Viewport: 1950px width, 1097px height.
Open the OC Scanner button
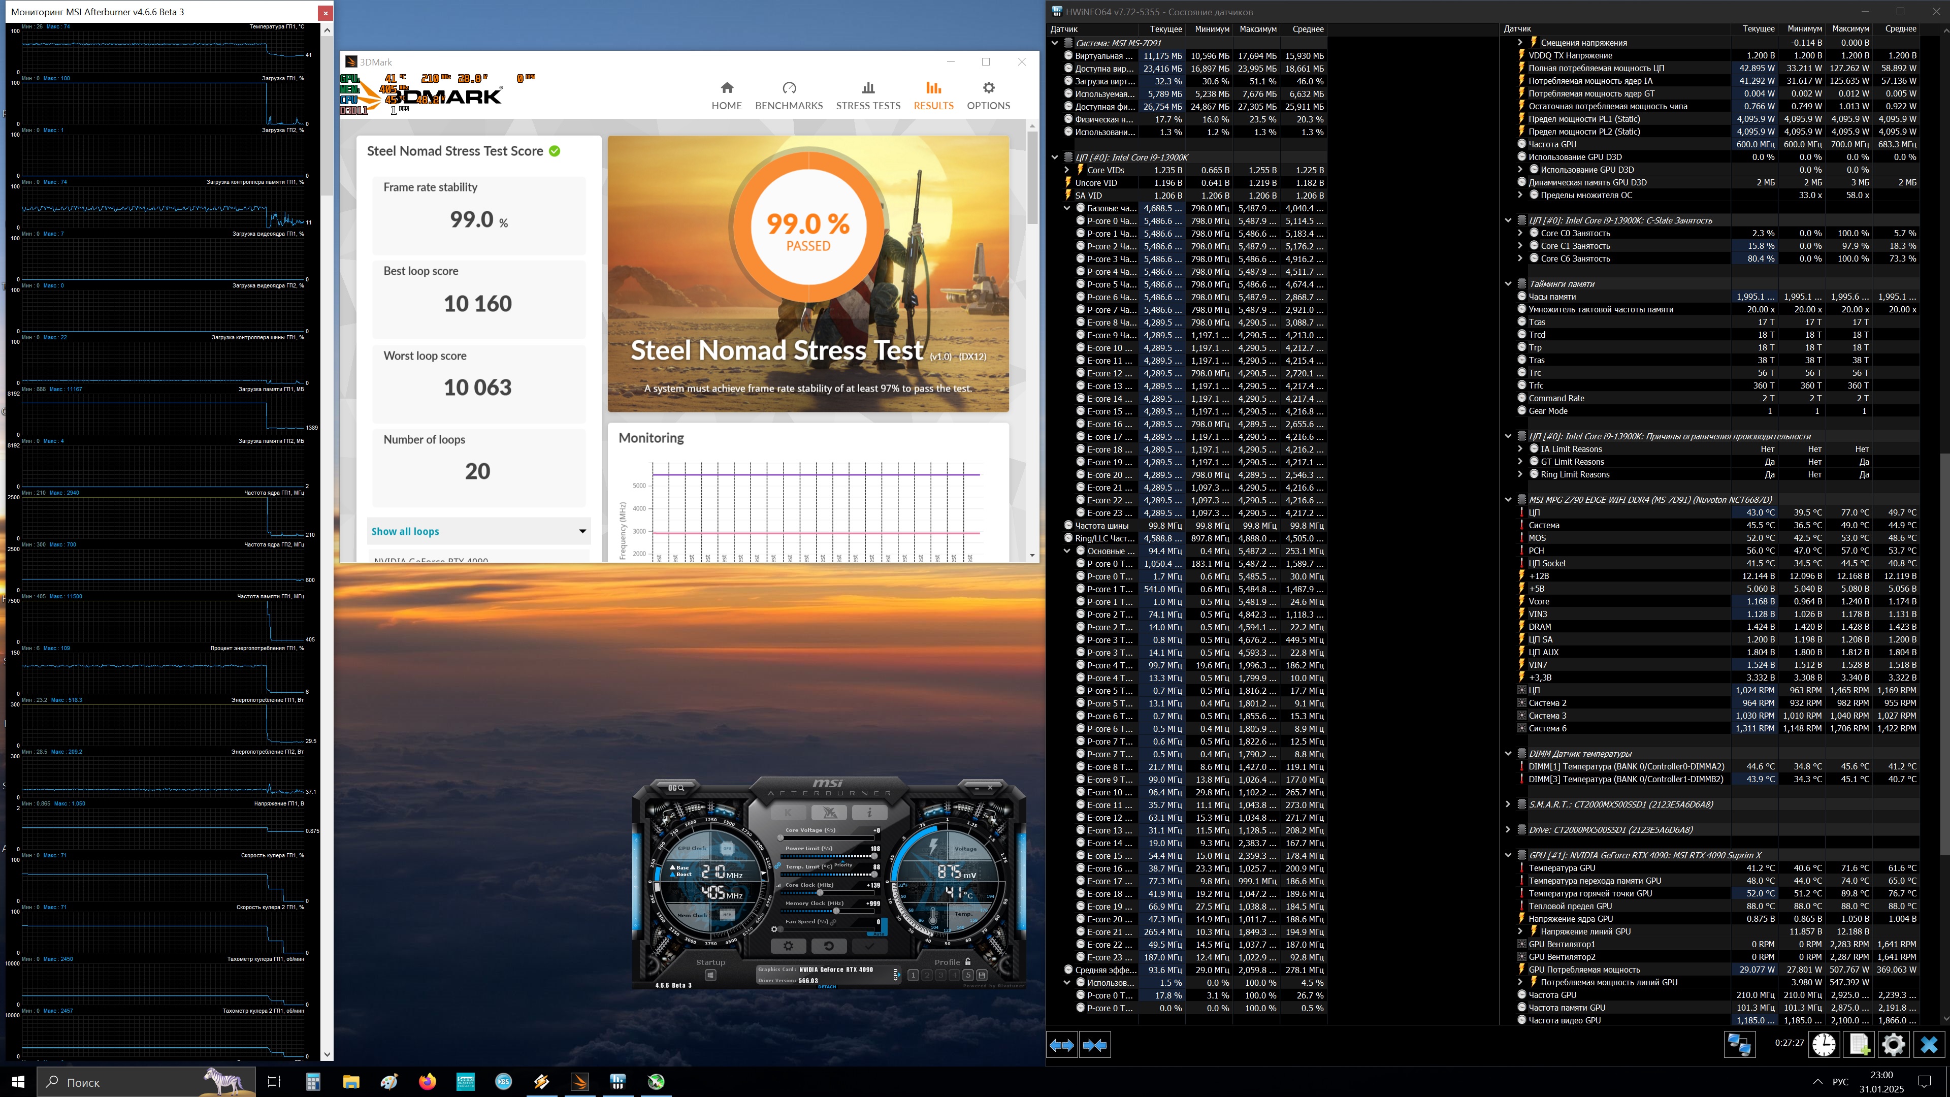pyautogui.click(x=676, y=788)
